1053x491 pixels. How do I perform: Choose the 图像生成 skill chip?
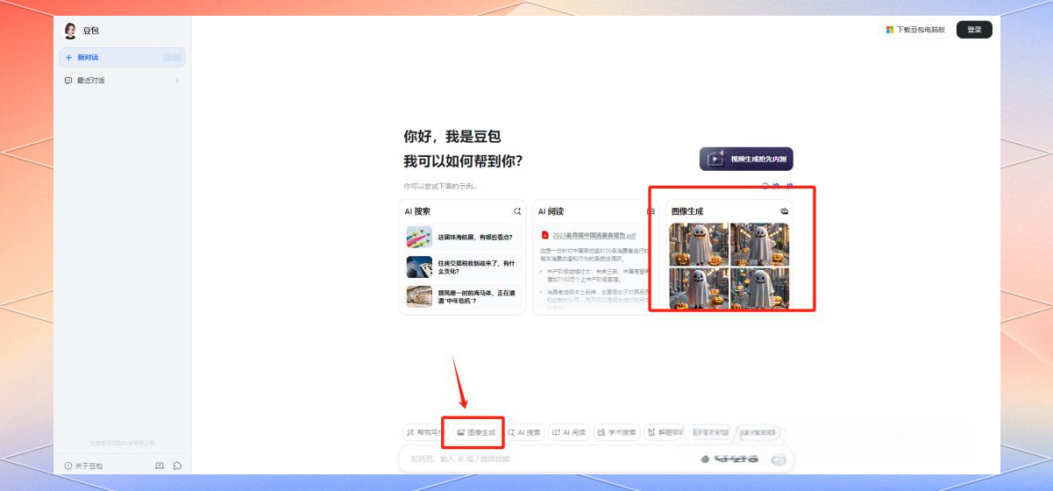(x=476, y=432)
